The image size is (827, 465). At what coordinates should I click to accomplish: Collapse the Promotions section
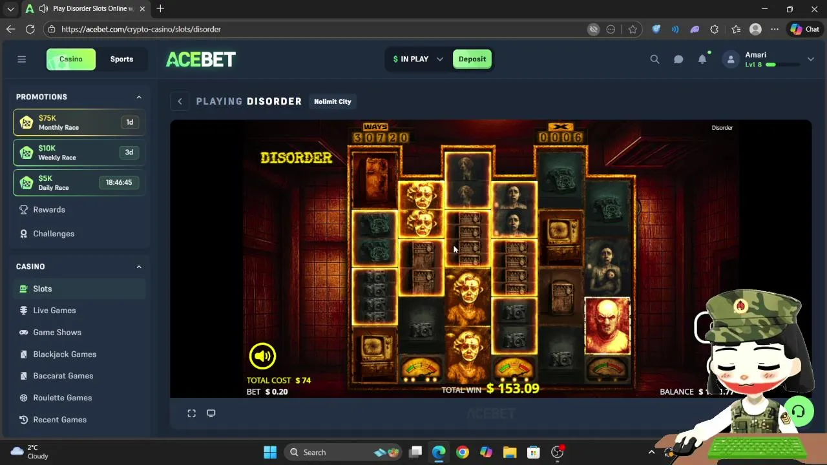click(138, 97)
